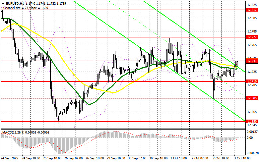Click the 1.1817 red resistance level label

(x=251, y=10)
